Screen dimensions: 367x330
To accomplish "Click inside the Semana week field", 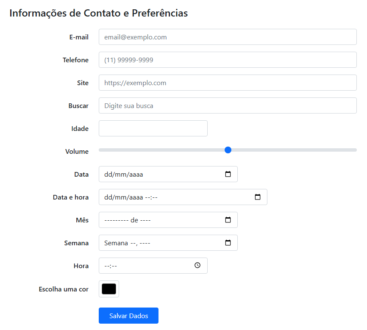I will point(148,243).
